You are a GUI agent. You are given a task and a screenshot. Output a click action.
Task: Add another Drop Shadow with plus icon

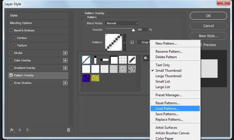click(x=65, y=83)
